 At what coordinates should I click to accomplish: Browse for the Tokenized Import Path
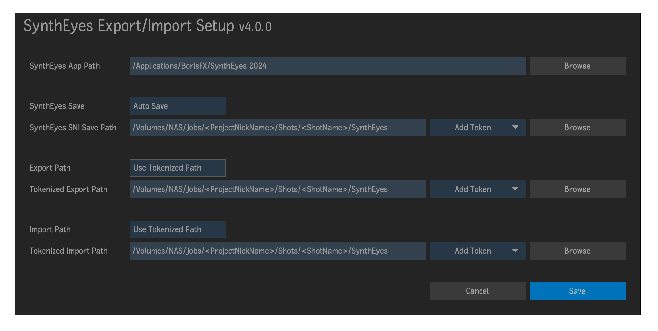pos(577,251)
